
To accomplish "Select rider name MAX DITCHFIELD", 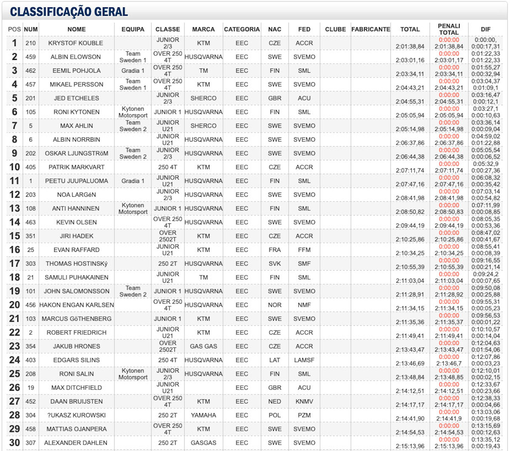I will [x=76, y=388].
